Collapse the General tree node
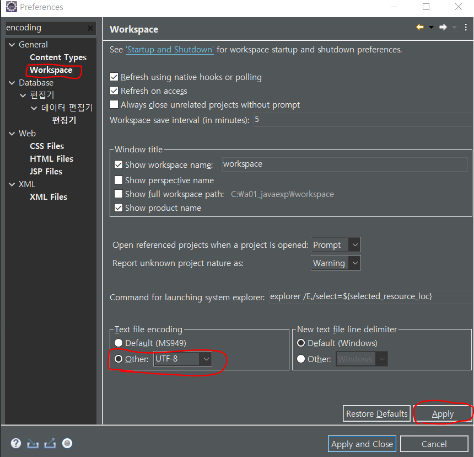Viewport: 474px width, 457px height. (x=12, y=45)
